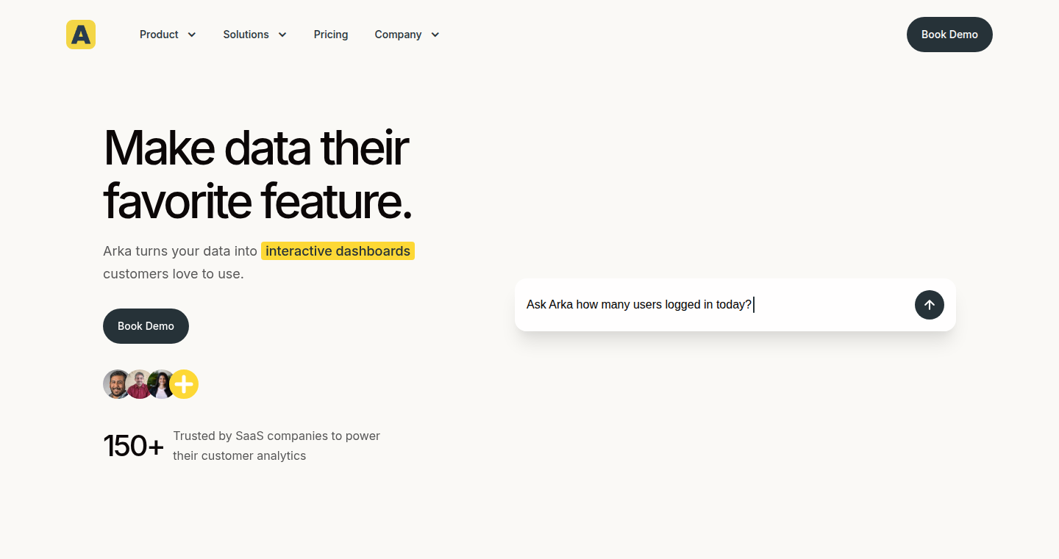Expand the chevron next to Company
This screenshot has width=1059, height=559.
[435, 35]
